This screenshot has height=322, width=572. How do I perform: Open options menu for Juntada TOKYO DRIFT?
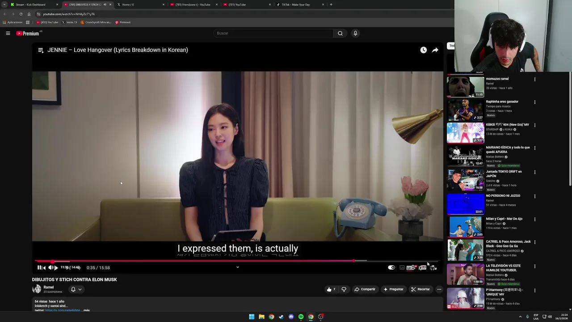tap(534, 172)
